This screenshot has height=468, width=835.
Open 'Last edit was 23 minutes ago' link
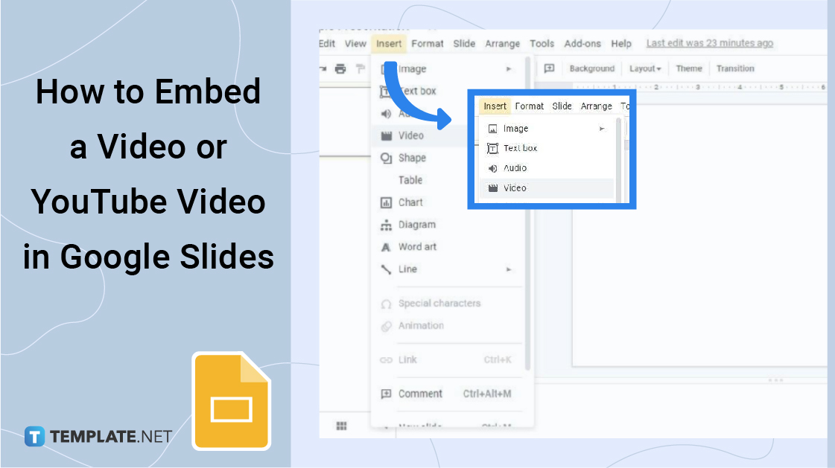point(709,43)
